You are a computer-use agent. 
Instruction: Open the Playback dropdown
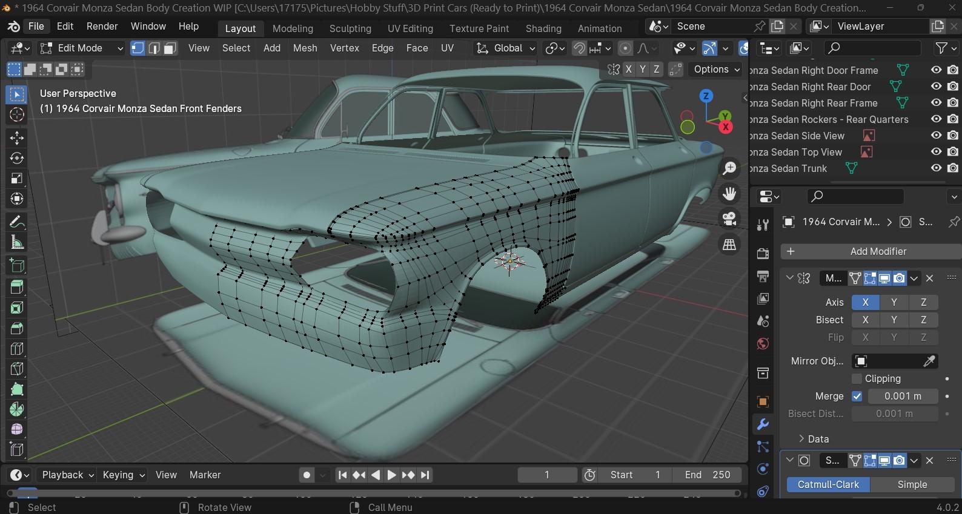coord(67,475)
